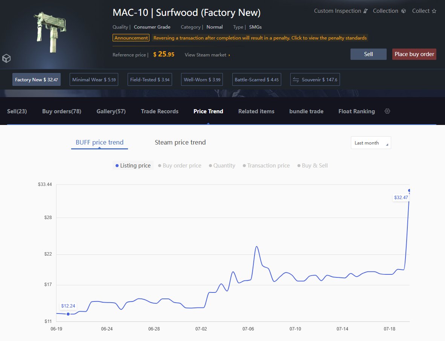Toggle the Quantity series

(222, 165)
